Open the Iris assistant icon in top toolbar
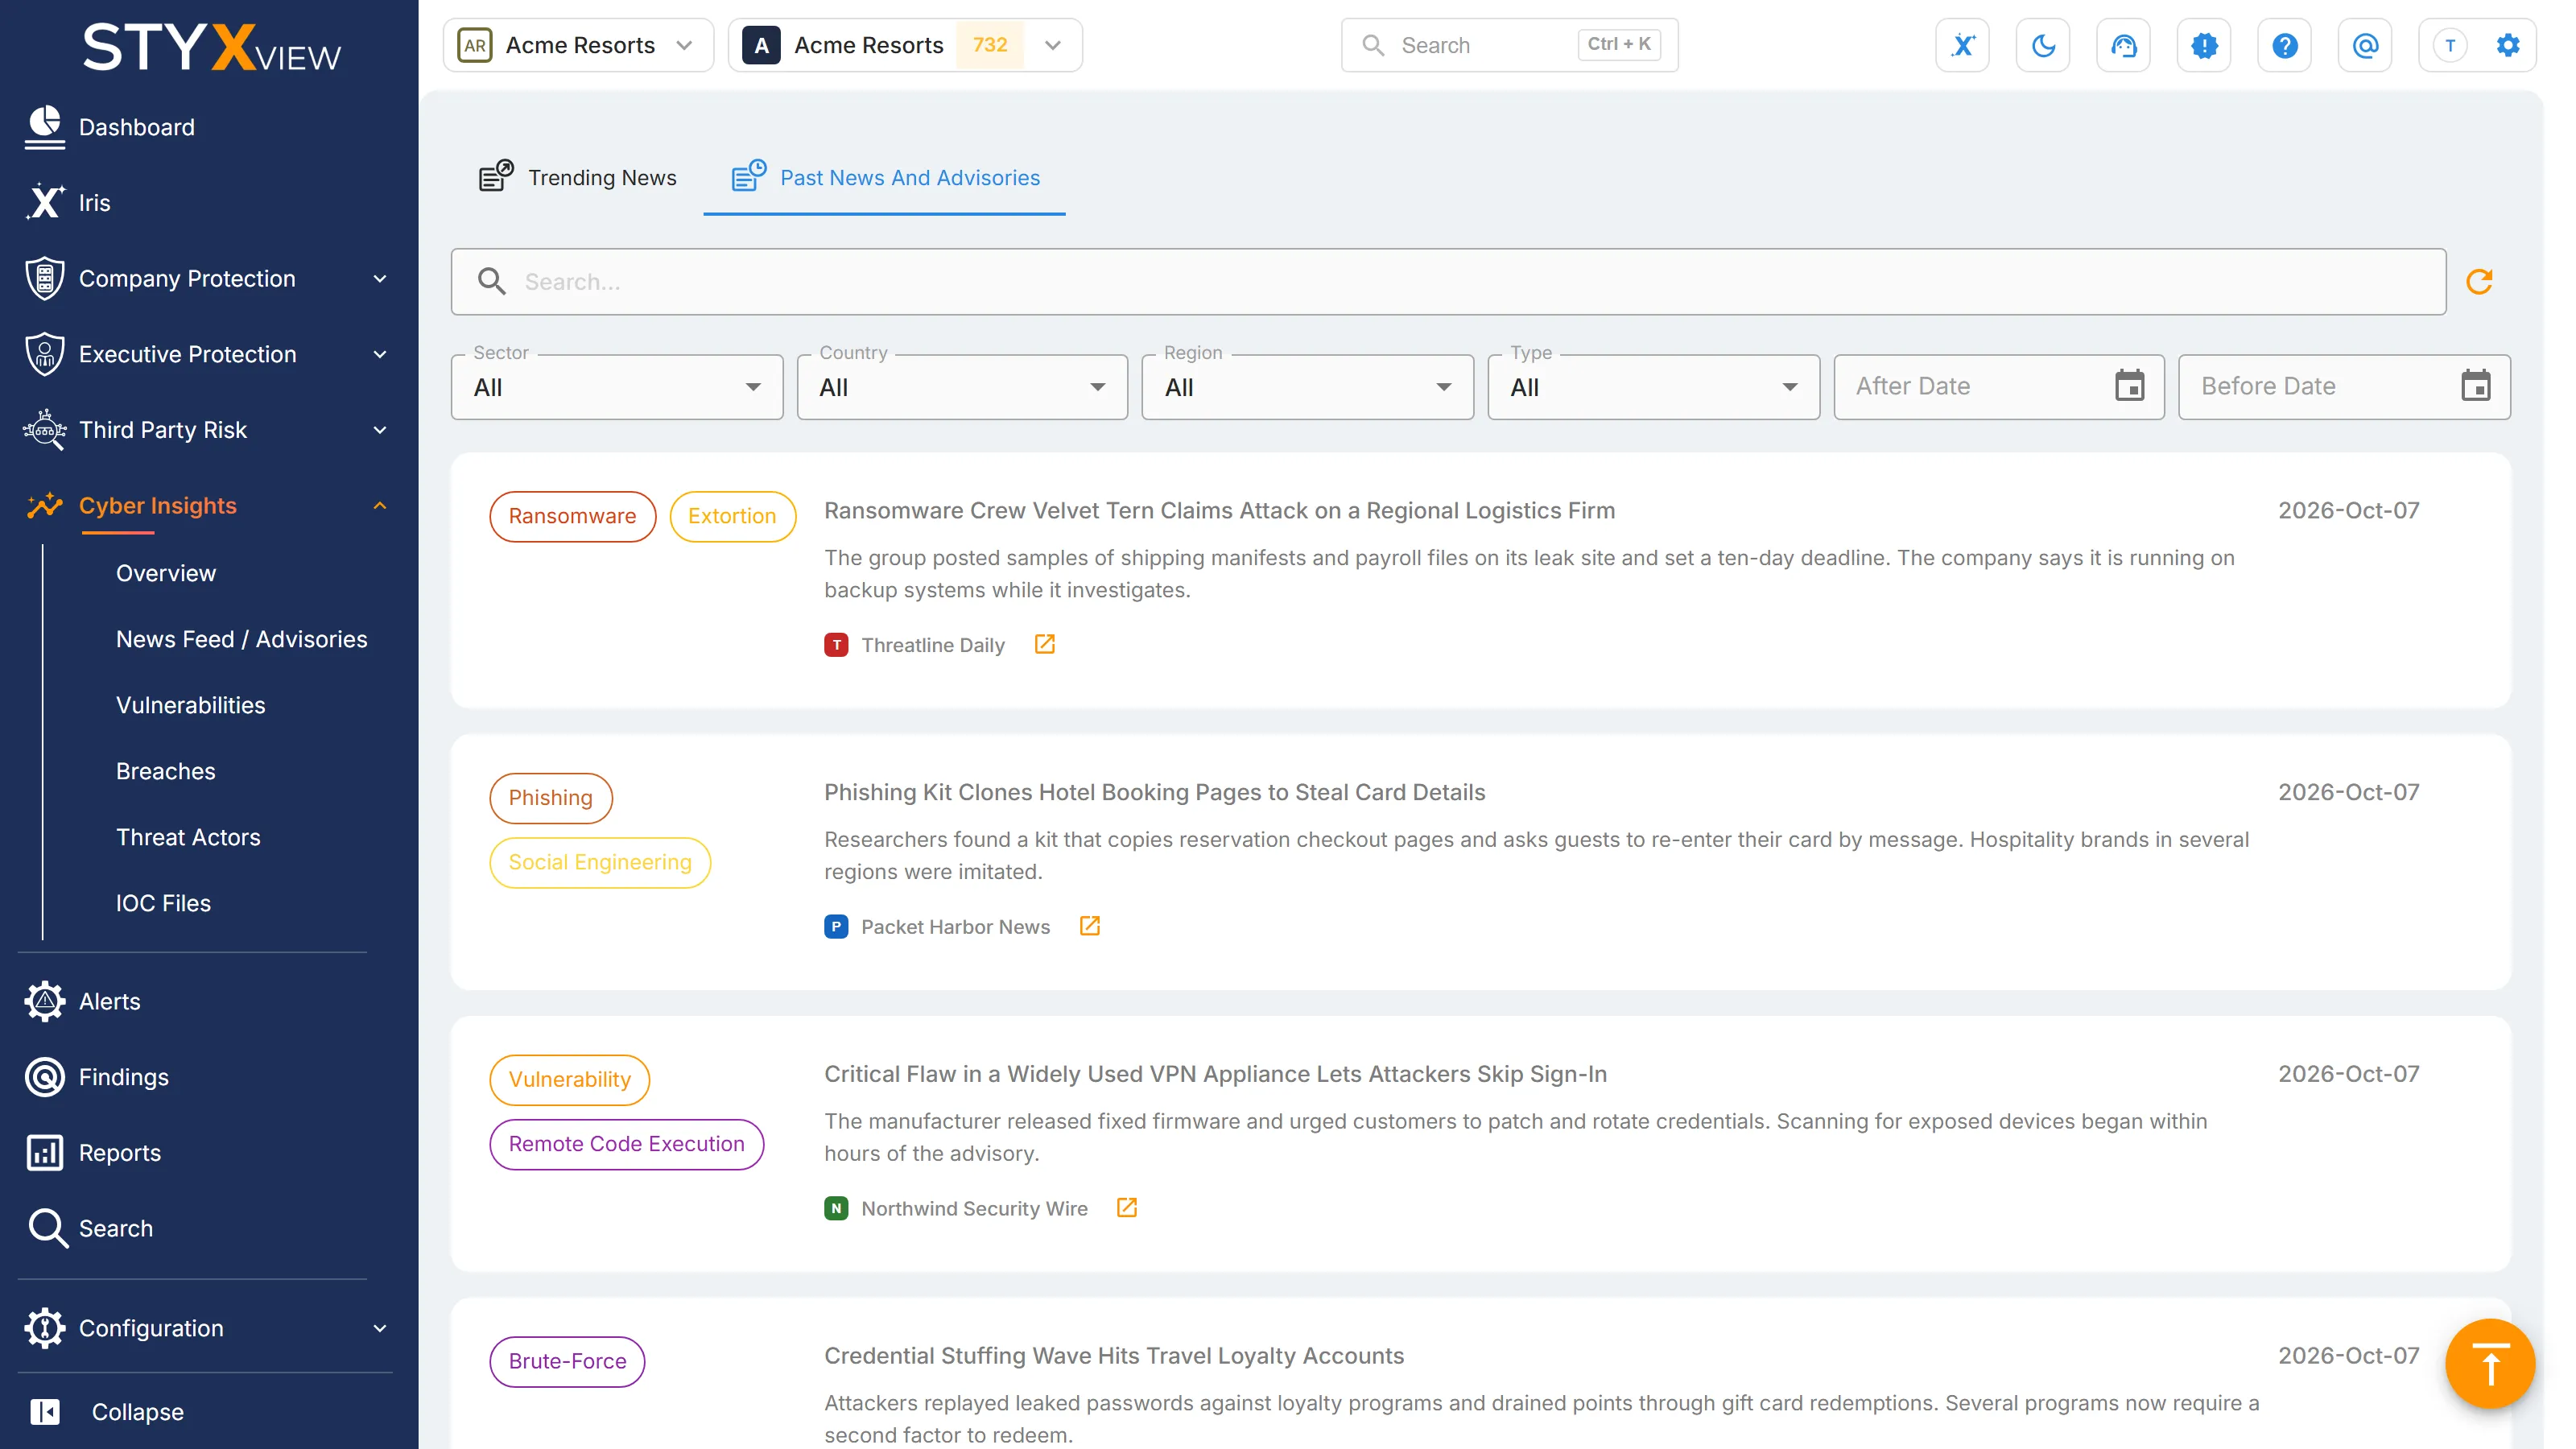 1962,45
